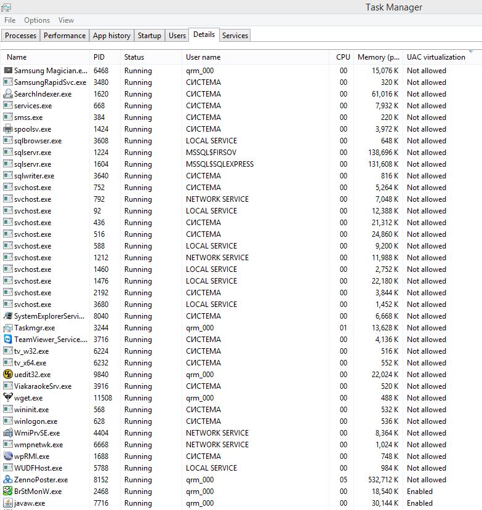482x510 pixels.
Task: Click the SearchIndexer.exe magnifier icon
Action: click(x=8, y=94)
